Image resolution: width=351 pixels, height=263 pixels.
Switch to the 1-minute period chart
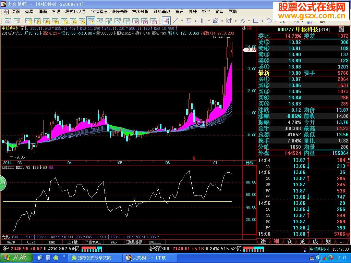tap(29, 21)
